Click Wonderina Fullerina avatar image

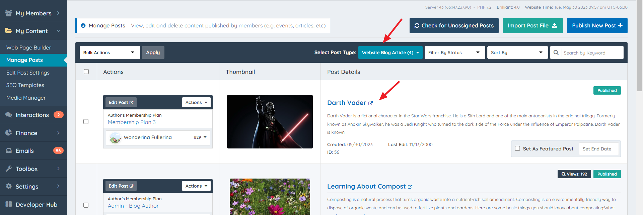pos(115,137)
